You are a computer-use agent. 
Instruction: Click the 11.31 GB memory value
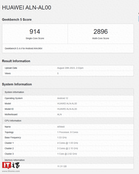[62, 166]
